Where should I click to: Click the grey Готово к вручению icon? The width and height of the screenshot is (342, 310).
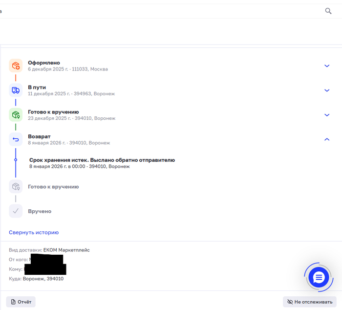pyautogui.click(x=16, y=186)
